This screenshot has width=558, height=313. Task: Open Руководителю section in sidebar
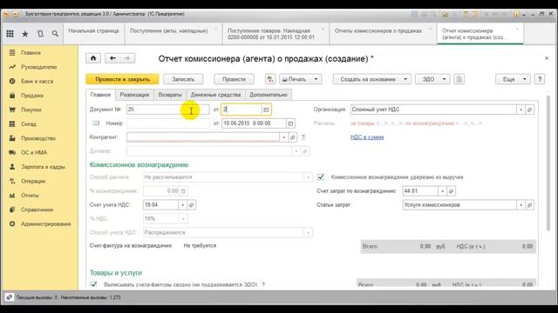(x=38, y=67)
